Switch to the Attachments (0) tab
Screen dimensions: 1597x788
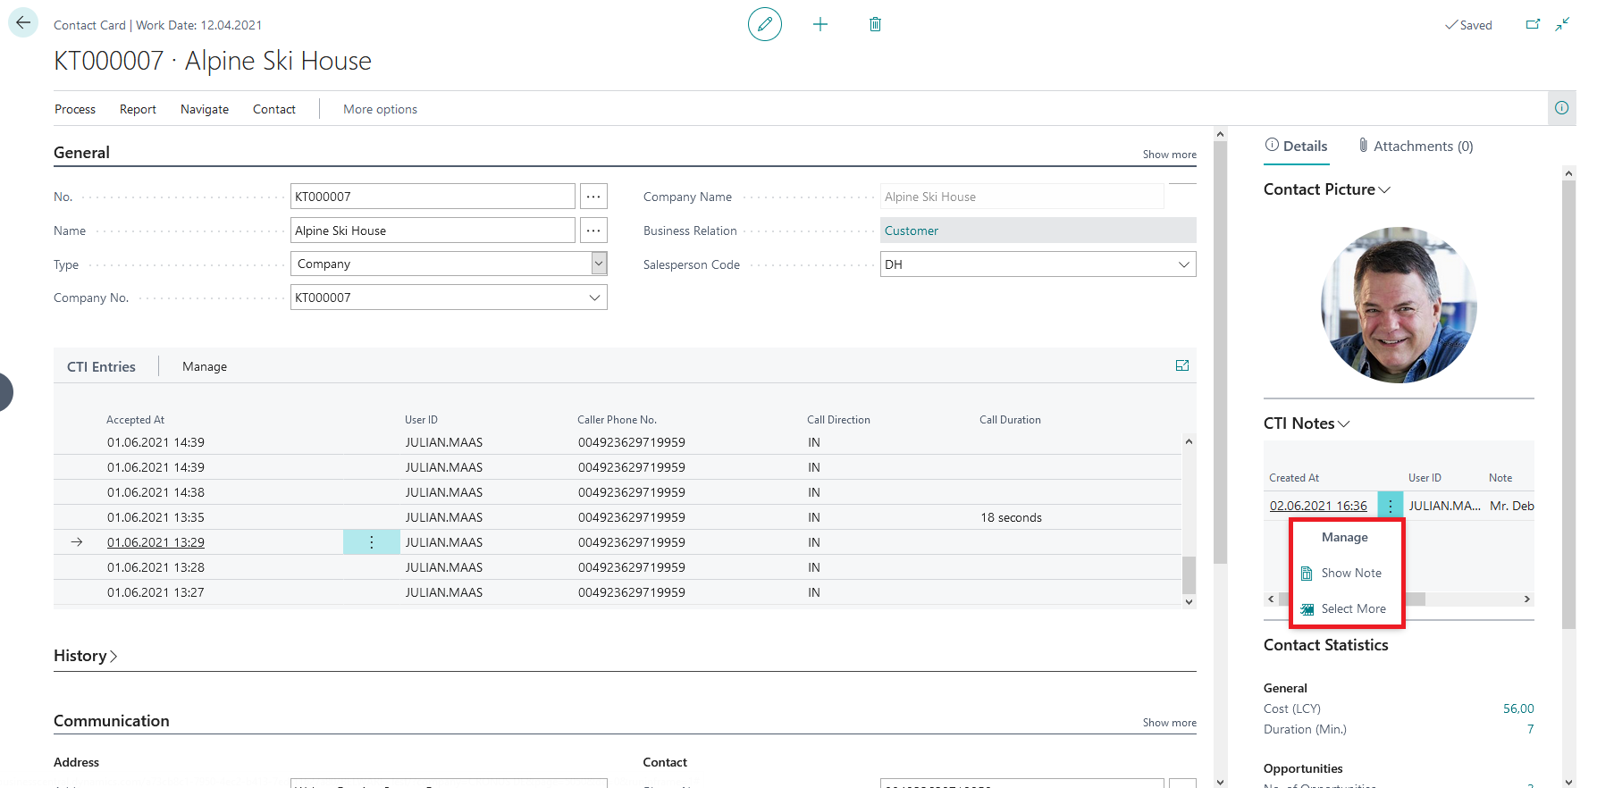point(1416,146)
